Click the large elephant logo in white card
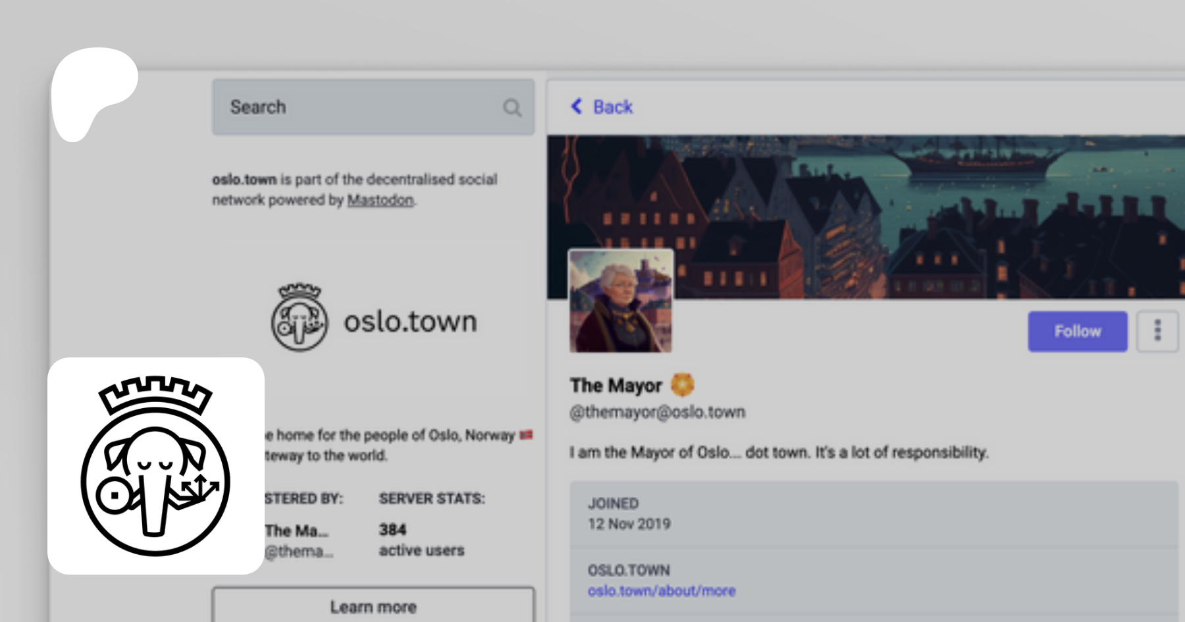This screenshot has width=1185, height=622. tap(156, 466)
